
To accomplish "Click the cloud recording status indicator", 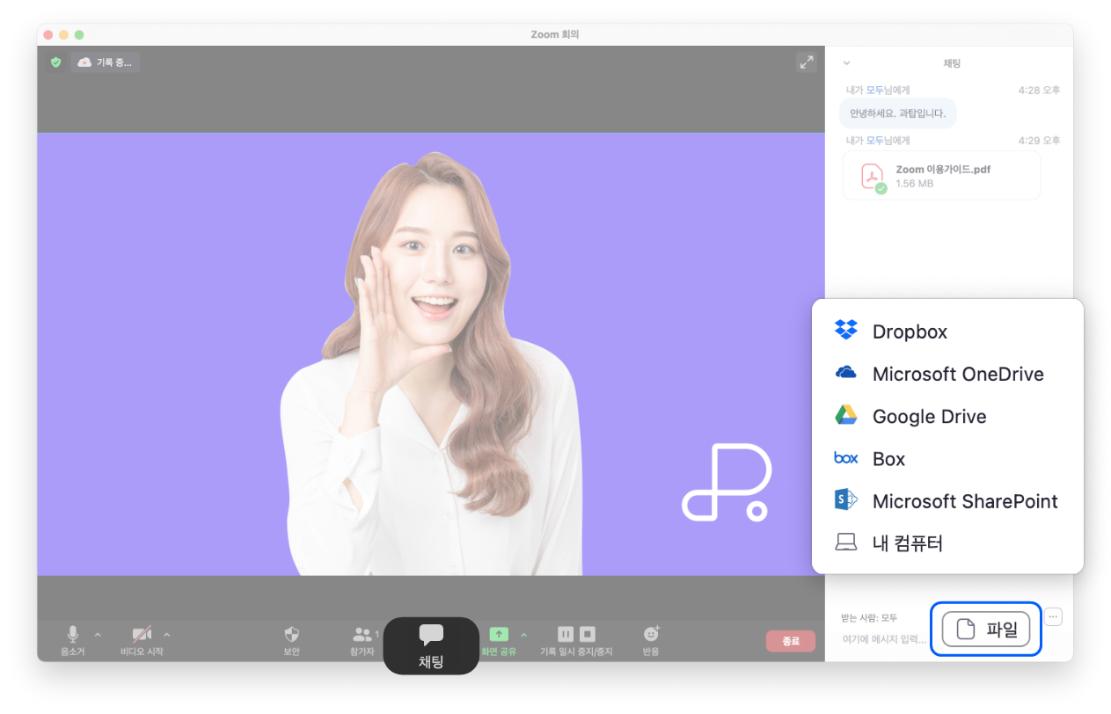I will 105,62.
